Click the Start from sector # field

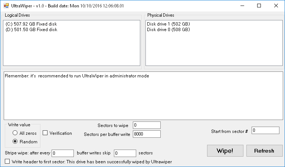(x=265, y=130)
